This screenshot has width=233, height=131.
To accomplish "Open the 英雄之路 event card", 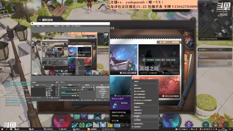I will click(x=159, y=60).
